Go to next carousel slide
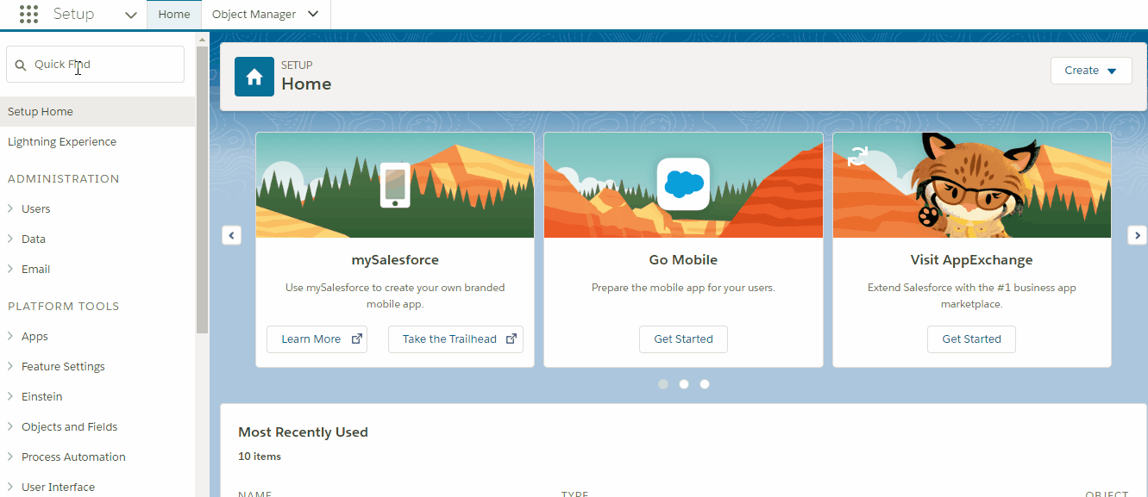The width and height of the screenshot is (1148, 497). click(x=1138, y=235)
